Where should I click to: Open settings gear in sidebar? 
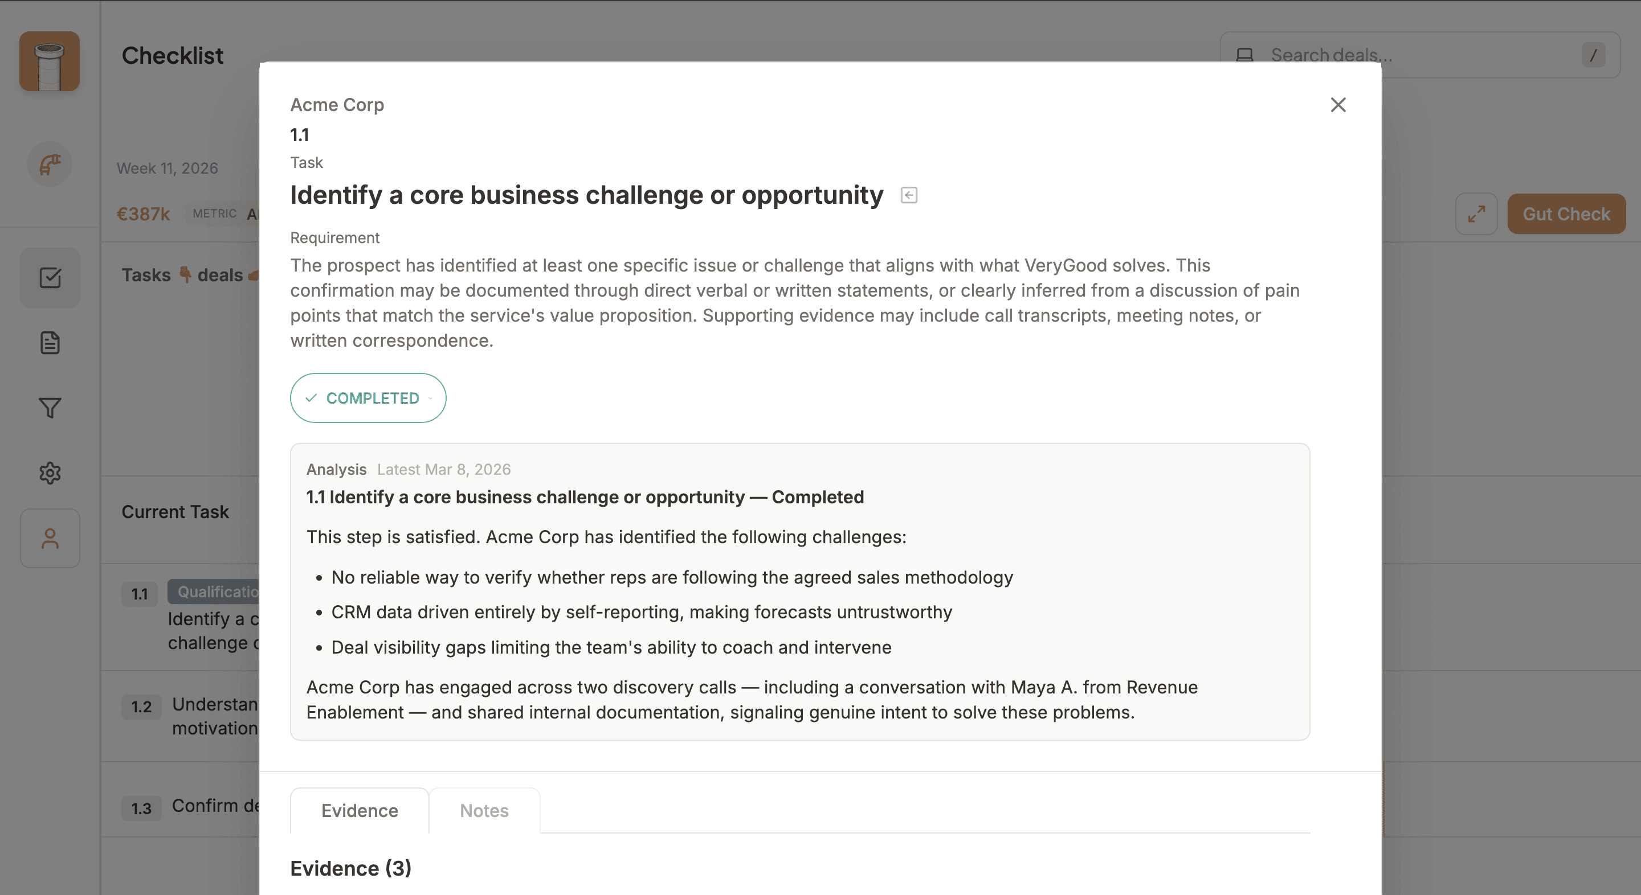click(x=50, y=473)
